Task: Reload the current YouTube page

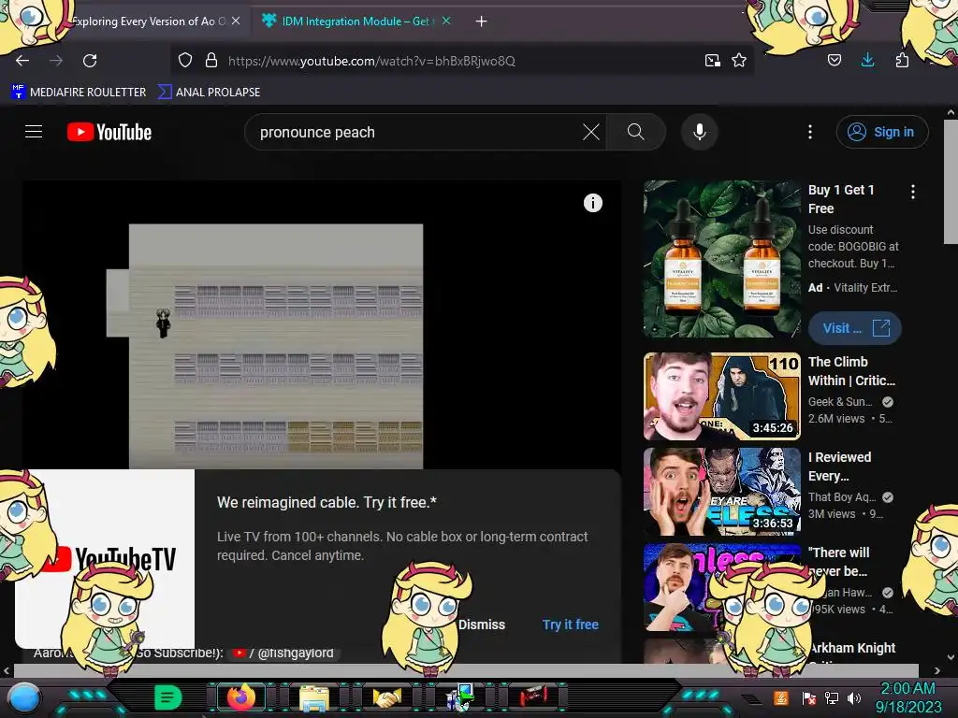Action: click(x=90, y=61)
